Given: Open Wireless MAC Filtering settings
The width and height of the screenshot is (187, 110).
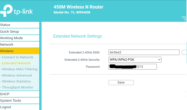Looking at the screenshot, I should click(19, 69).
